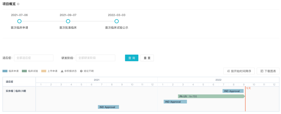This screenshot has width=281, height=114.
Task: Select the 2021-07-06 首次临床申请 milestone circle
Action: point(19,21)
